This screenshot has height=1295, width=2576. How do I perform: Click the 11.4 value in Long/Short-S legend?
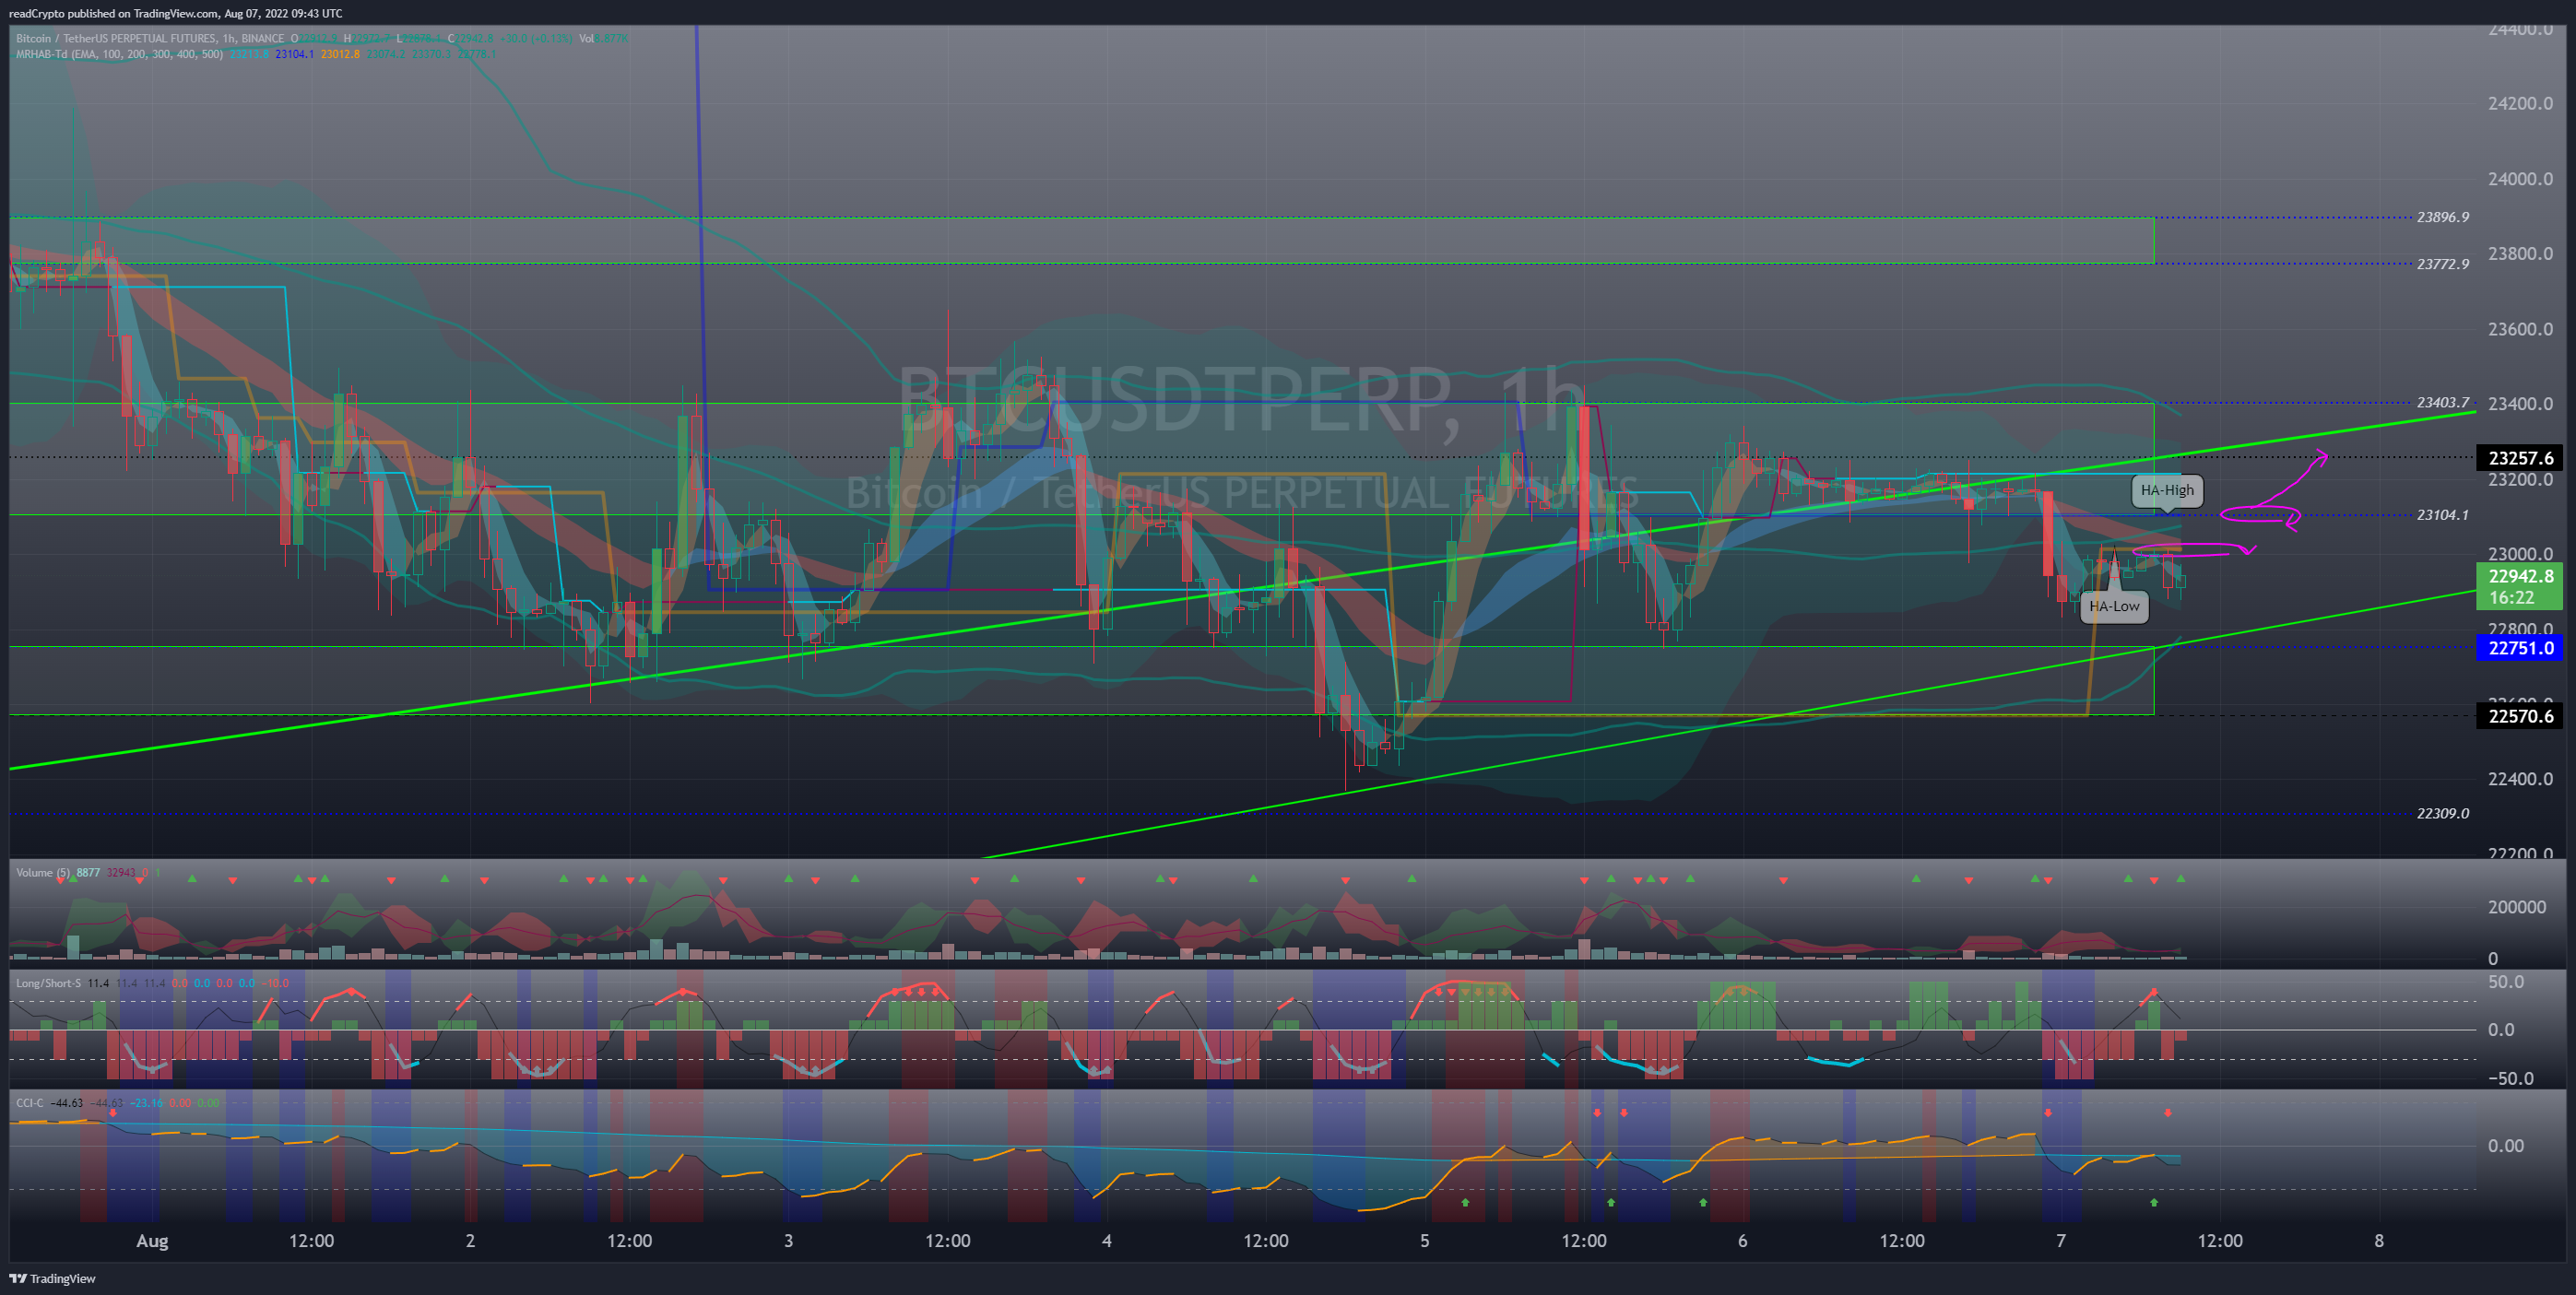98,983
